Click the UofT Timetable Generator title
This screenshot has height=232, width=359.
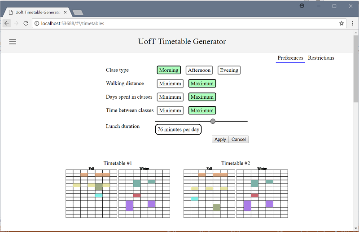[182, 41]
